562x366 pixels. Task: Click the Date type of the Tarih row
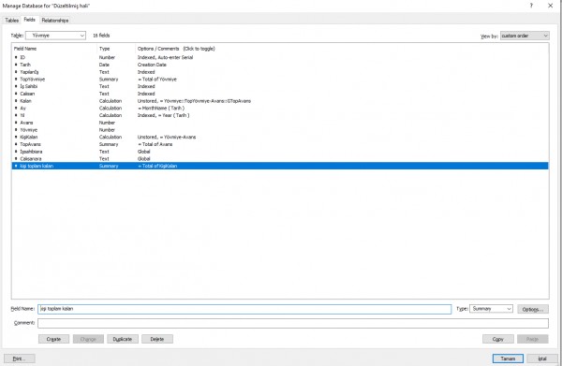coord(104,65)
